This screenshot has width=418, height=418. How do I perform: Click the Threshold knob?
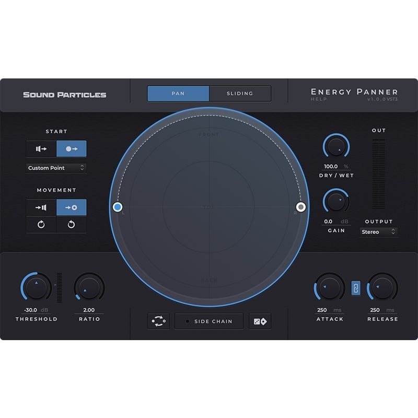pyautogui.click(x=36, y=288)
